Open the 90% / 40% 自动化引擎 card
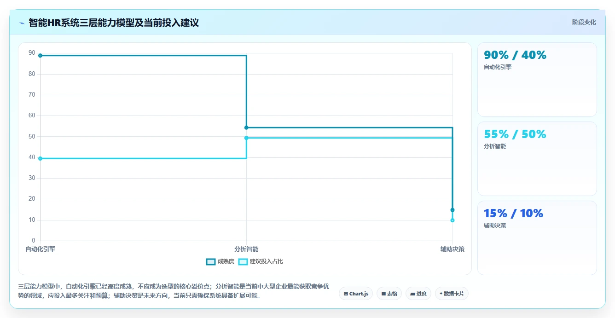This screenshot has height=318, width=615. pyautogui.click(x=537, y=80)
